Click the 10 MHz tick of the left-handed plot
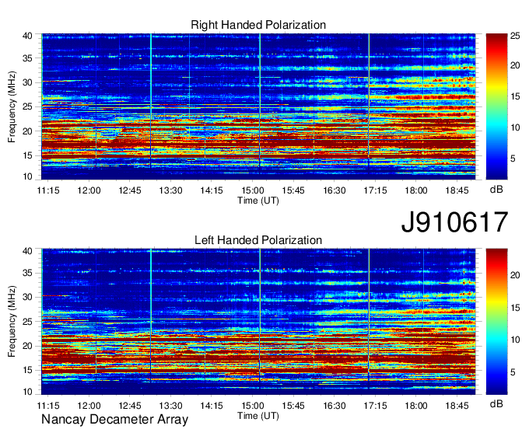This screenshot has height=429, width=529. click(27, 392)
